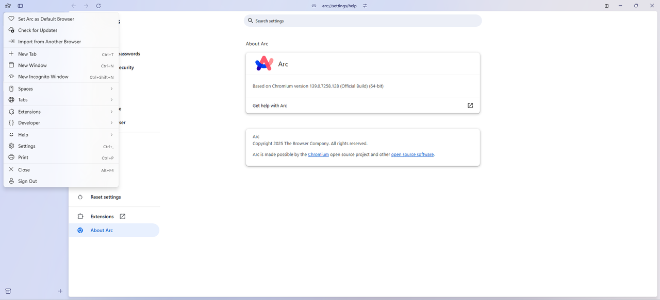This screenshot has height=300, width=660.
Task: Click the import arrow icon
Action: click(11, 41)
